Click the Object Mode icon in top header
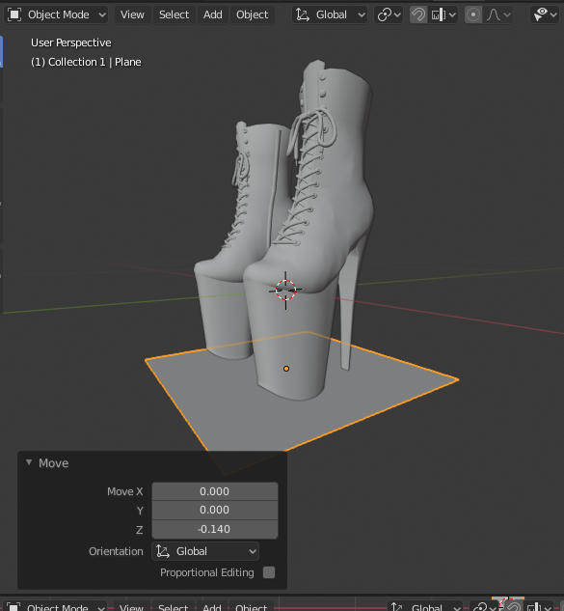This screenshot has height=611, width=564. point(14,14)
